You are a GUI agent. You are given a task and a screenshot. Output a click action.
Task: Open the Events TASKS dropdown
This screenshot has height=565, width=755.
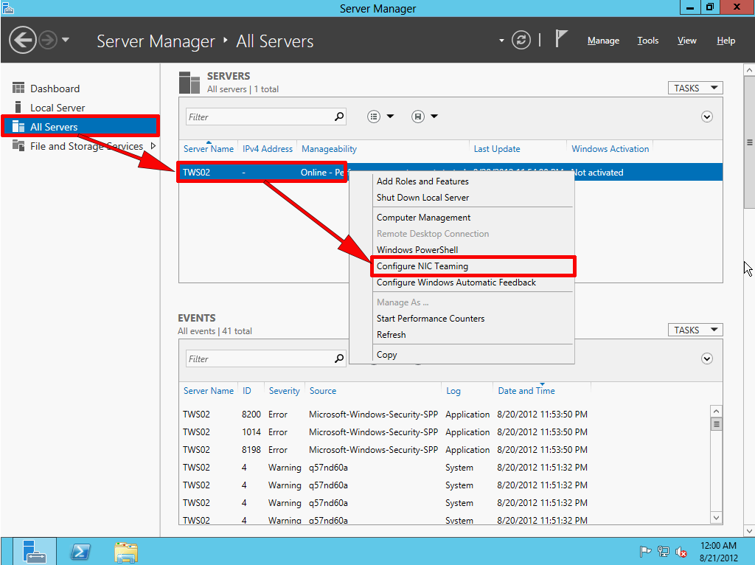pos(695,330)
